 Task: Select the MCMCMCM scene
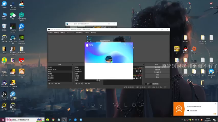(x=60, y=69)
